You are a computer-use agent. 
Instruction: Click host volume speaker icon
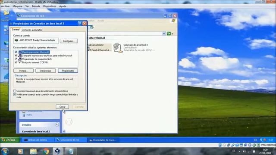tap(244, 151)
